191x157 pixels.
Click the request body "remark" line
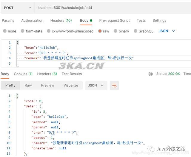tap(79, 58)
